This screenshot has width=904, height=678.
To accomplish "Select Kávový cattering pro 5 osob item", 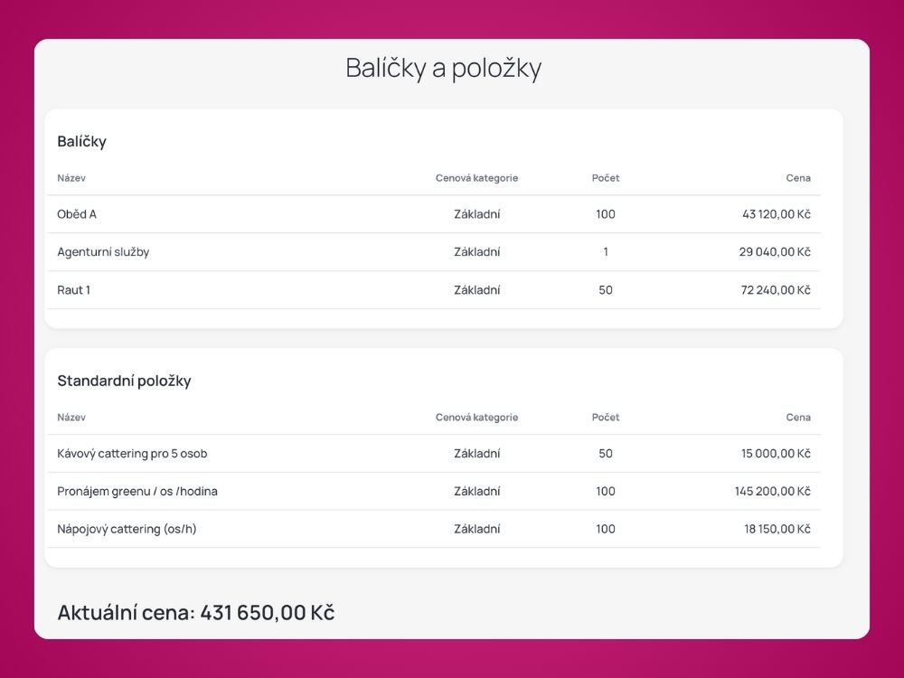I will click(x=132, y=454).
